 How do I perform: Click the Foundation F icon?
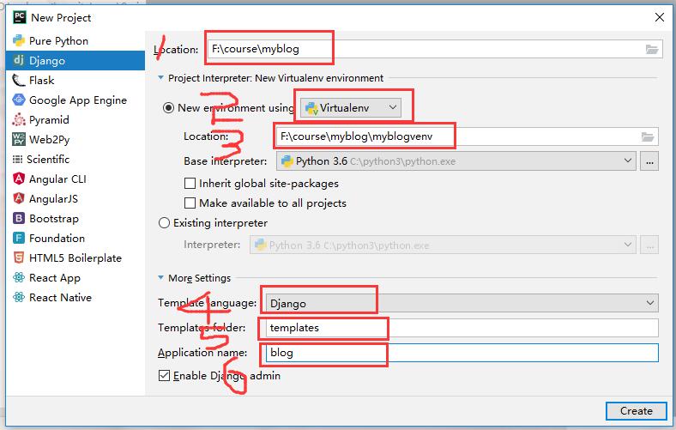point(19,238)
